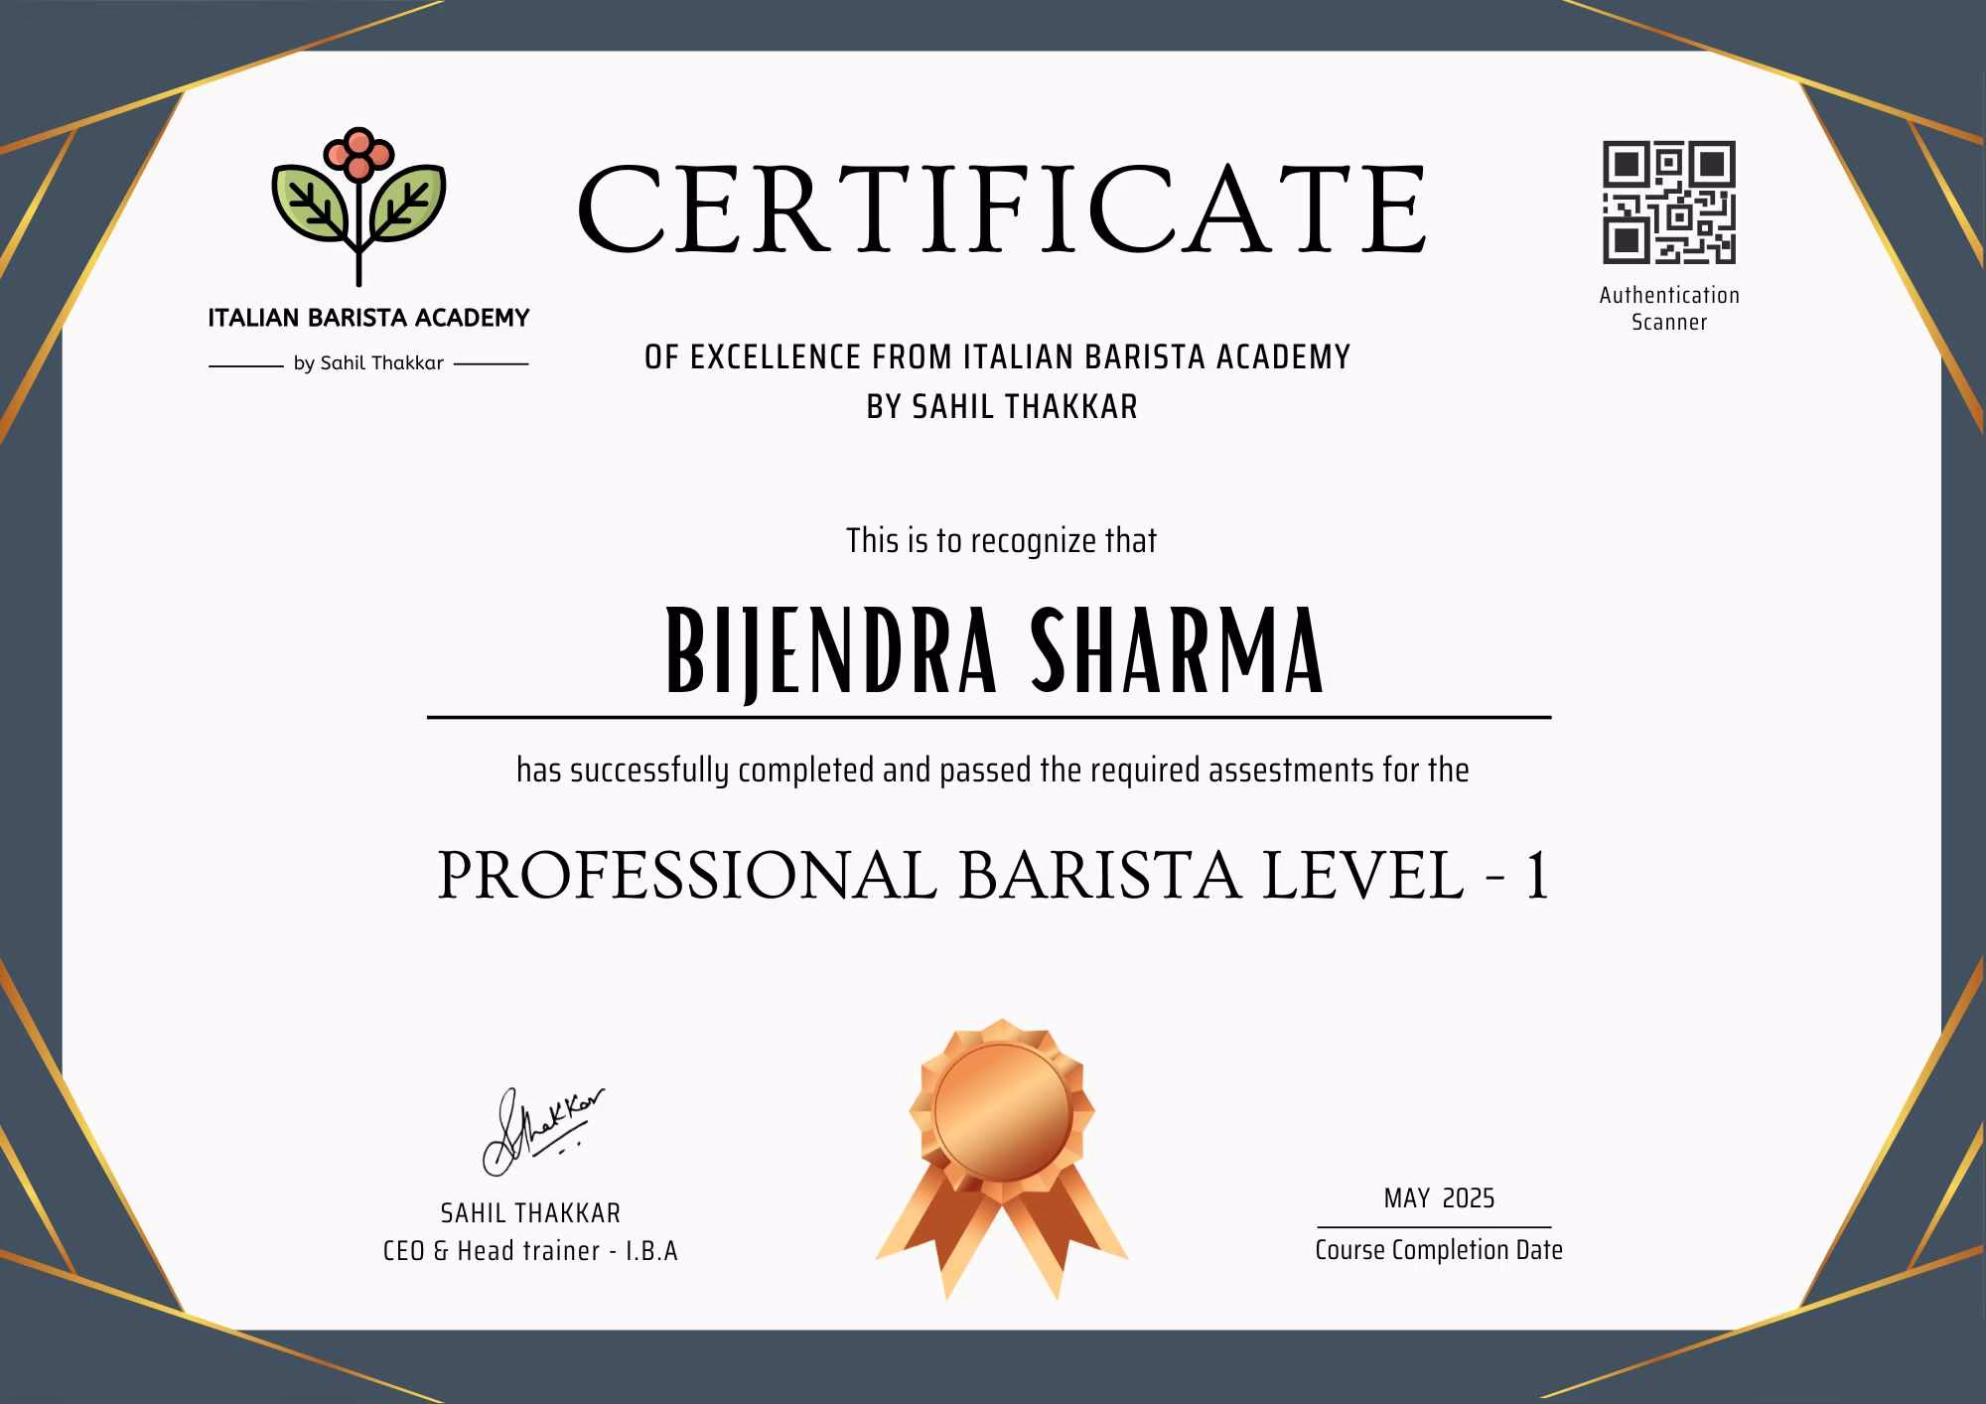Click the 'by Sahil Thakkar' logo subtitle
Image resolution: width=1986 pixels, height=1404 pixels.
[368, 363]
